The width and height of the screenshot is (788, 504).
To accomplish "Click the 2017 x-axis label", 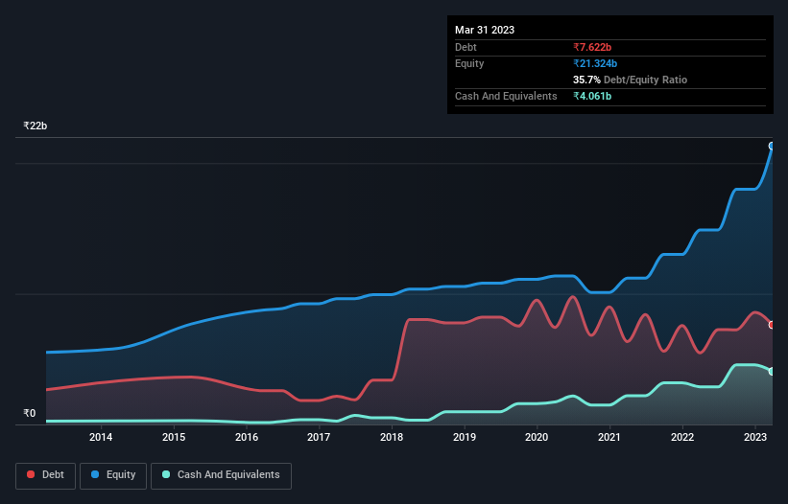I will pos(319,437).
